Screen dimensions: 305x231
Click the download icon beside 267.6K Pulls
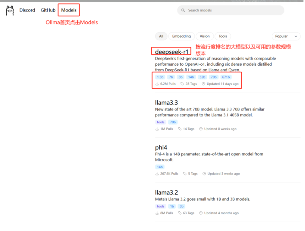pyautogui.click(x=157, y=174)
